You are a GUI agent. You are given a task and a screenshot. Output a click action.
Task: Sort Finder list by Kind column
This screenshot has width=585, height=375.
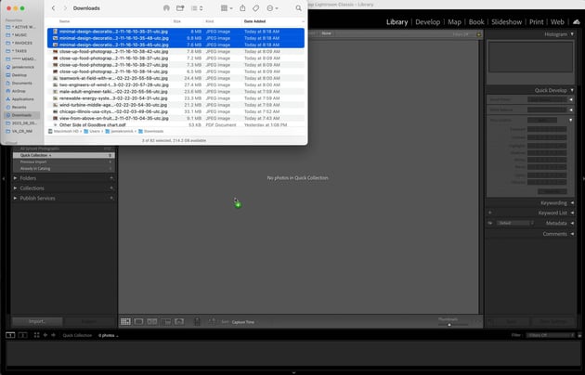pos(210,21)
